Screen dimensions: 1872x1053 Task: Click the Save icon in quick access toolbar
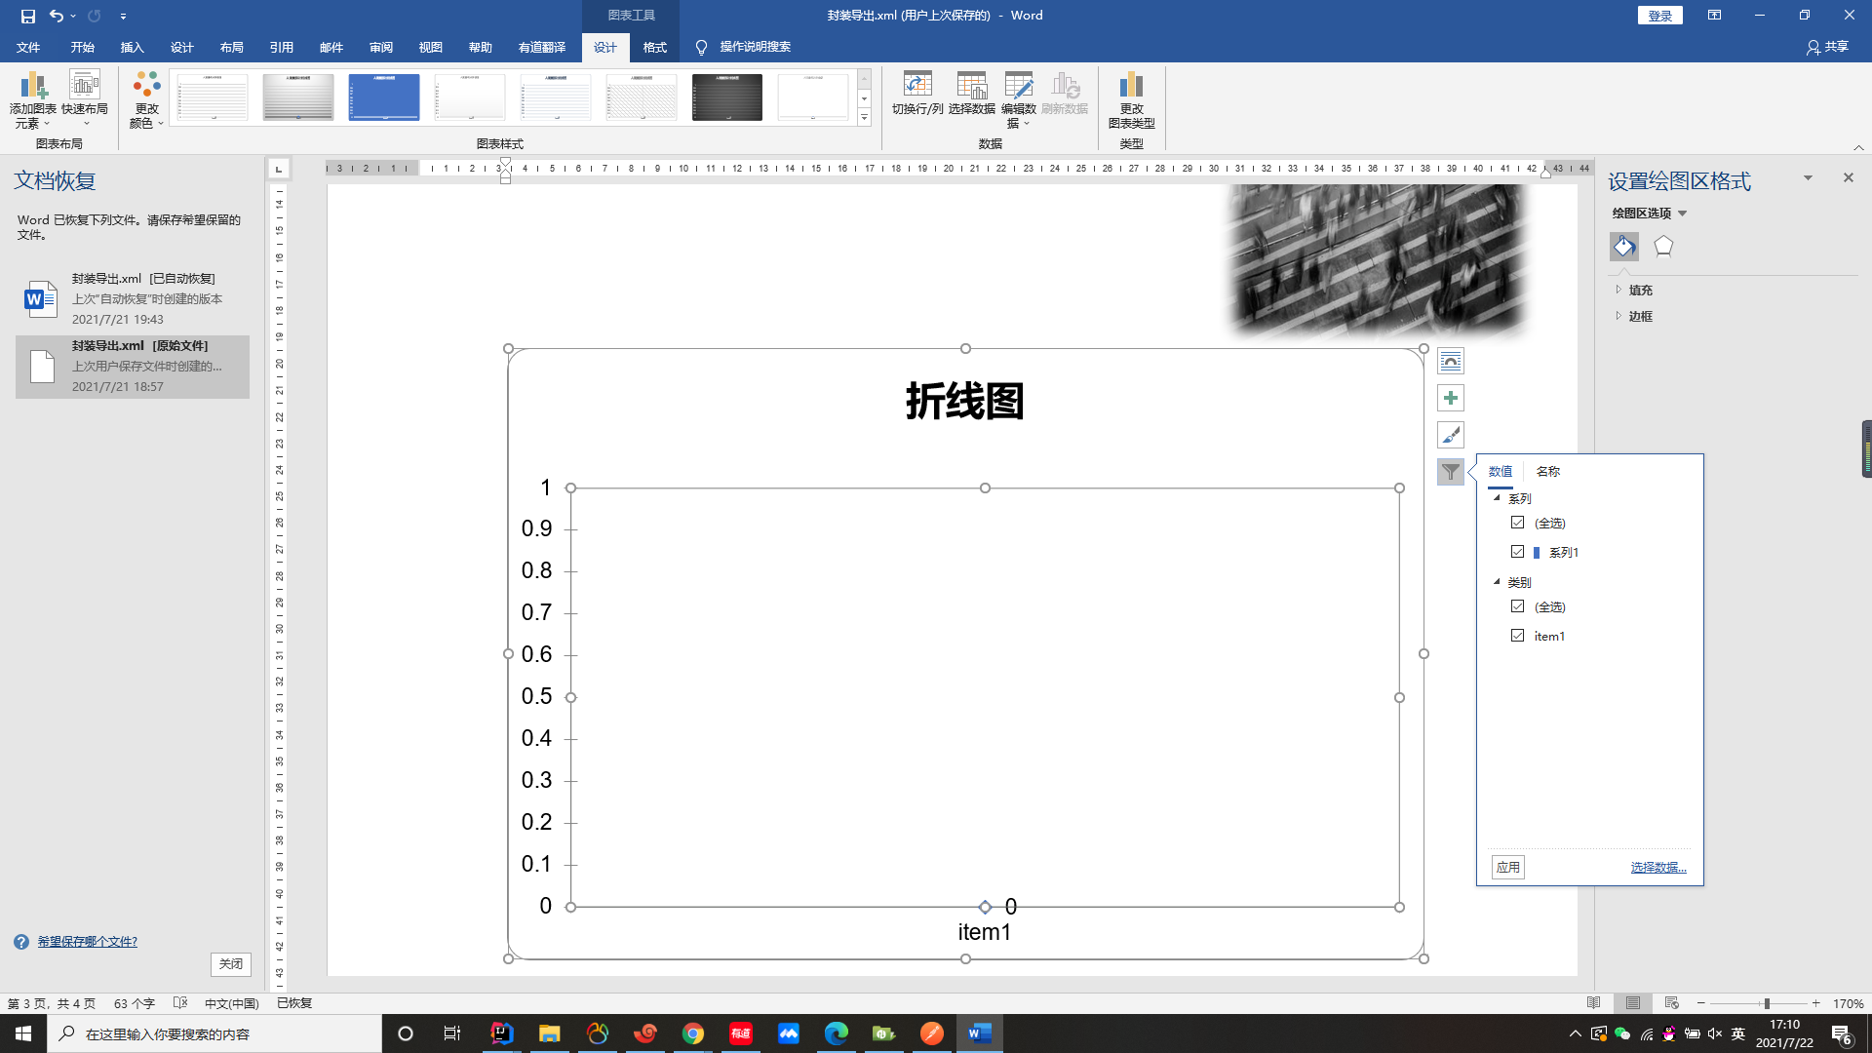tap(27, 16)
